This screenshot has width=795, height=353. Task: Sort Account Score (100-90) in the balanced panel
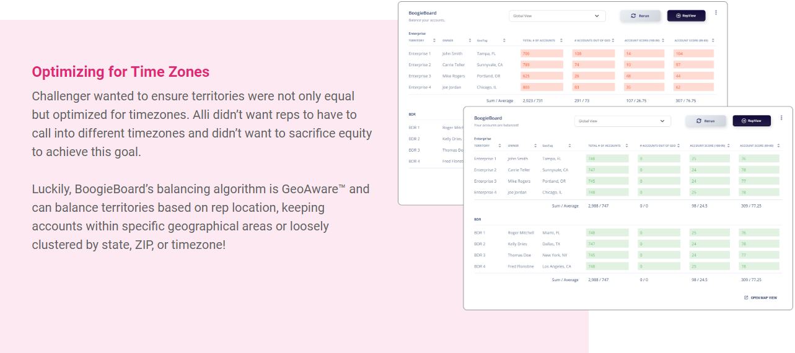click(728, 146)
